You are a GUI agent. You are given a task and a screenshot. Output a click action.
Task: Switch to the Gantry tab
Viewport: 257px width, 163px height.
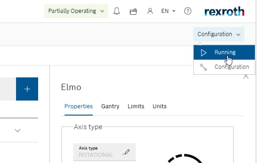pyautogui.click(x=111, y=106)
